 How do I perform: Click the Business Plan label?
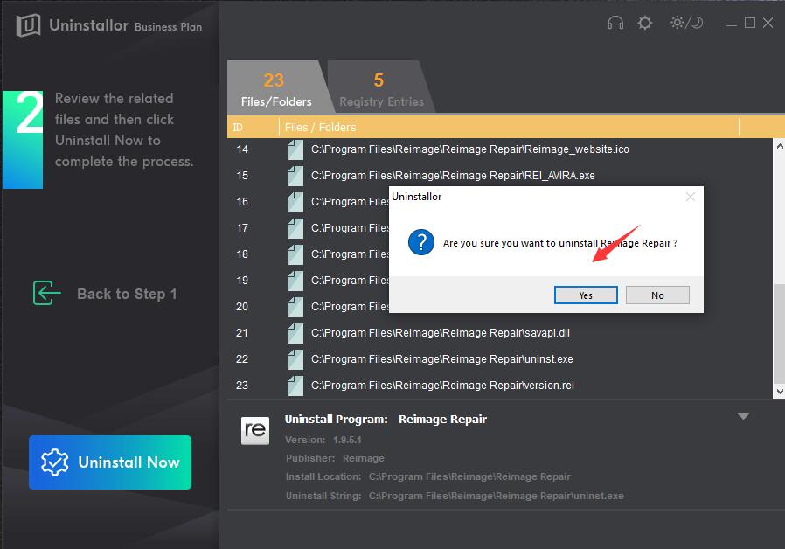click(x=168, y=27)
